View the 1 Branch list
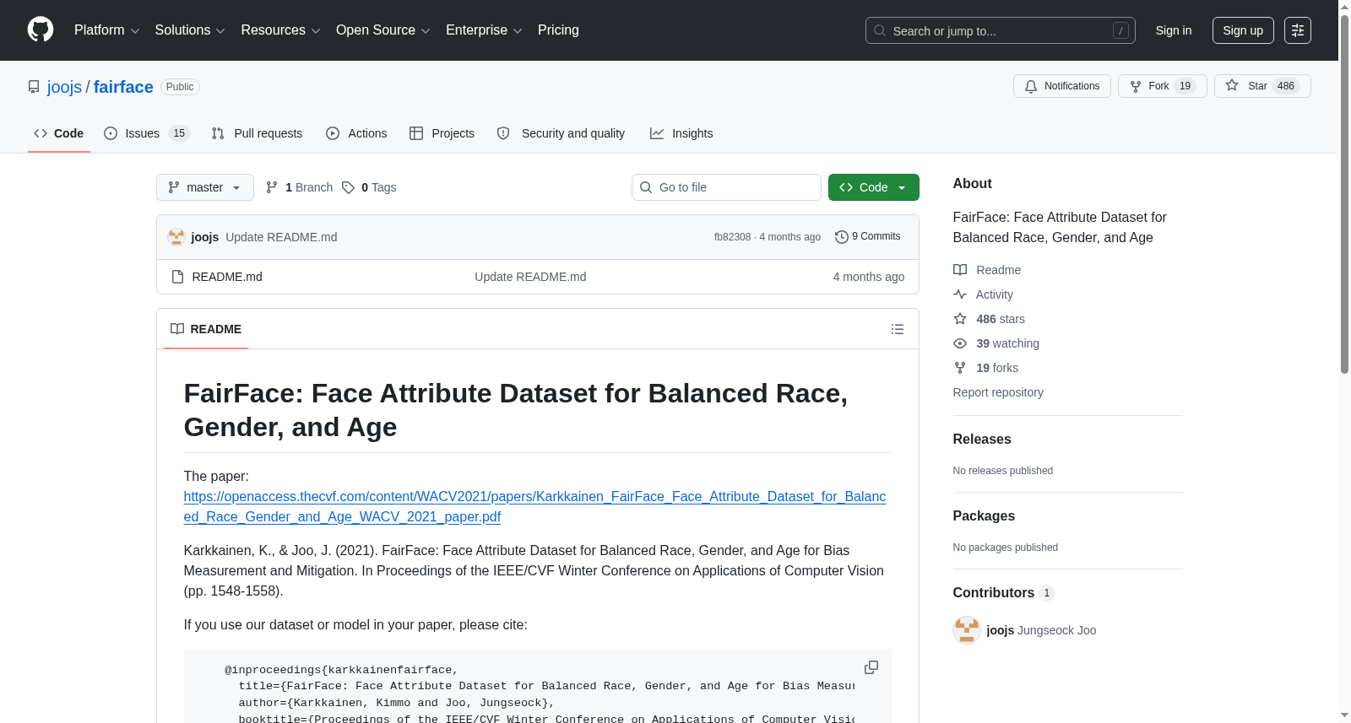 tap(300, 187)
